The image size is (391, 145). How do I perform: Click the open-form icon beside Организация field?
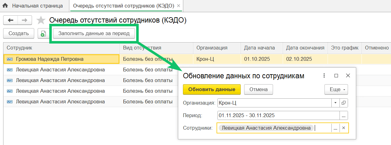click(x=344, y=103)
